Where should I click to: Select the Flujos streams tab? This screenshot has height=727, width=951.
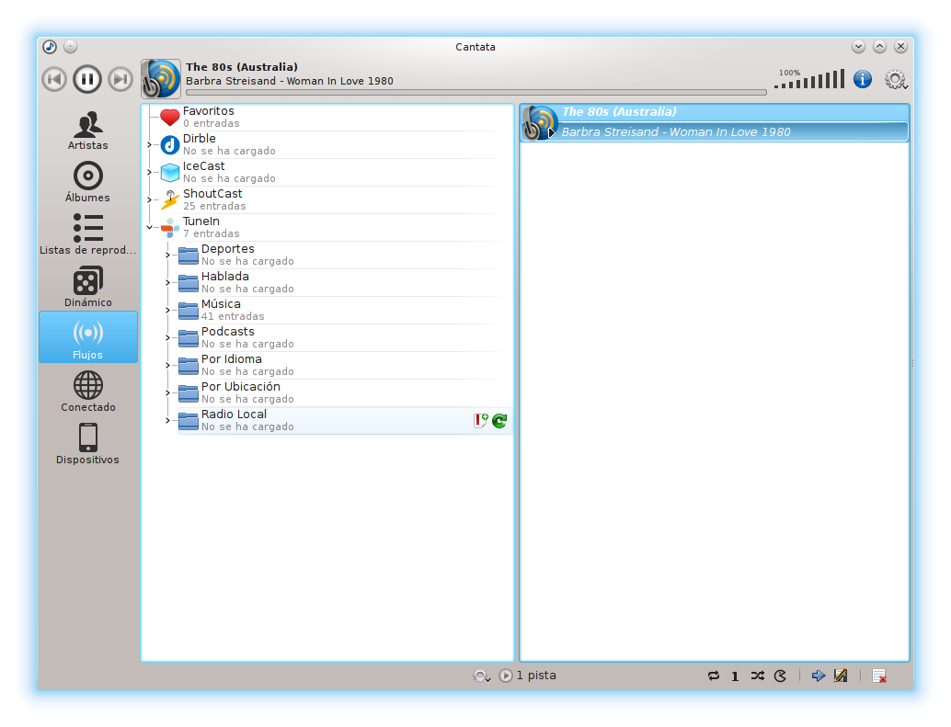[88, 337]
